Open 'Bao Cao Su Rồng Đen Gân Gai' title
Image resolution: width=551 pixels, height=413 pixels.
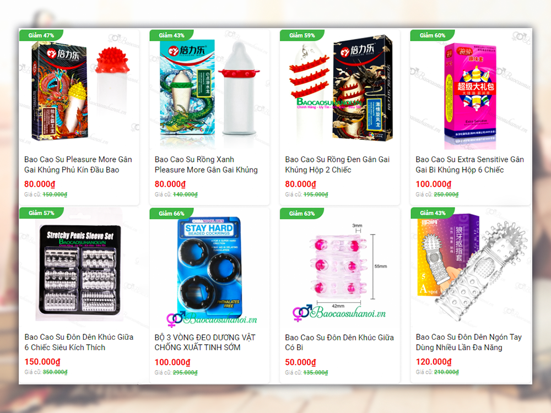(337, 164)
